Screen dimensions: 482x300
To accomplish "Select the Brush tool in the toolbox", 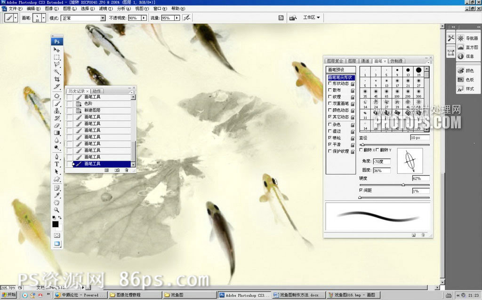I will (x=57, y=103).
